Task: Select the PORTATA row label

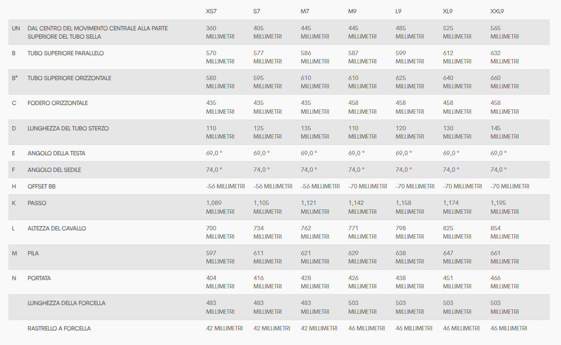Action: (x=39, y=278)
